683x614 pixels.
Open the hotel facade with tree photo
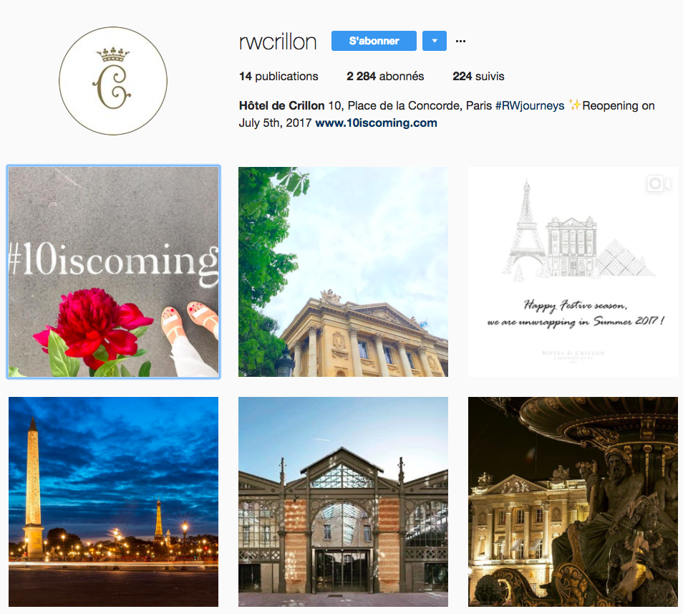click(343, 272)
